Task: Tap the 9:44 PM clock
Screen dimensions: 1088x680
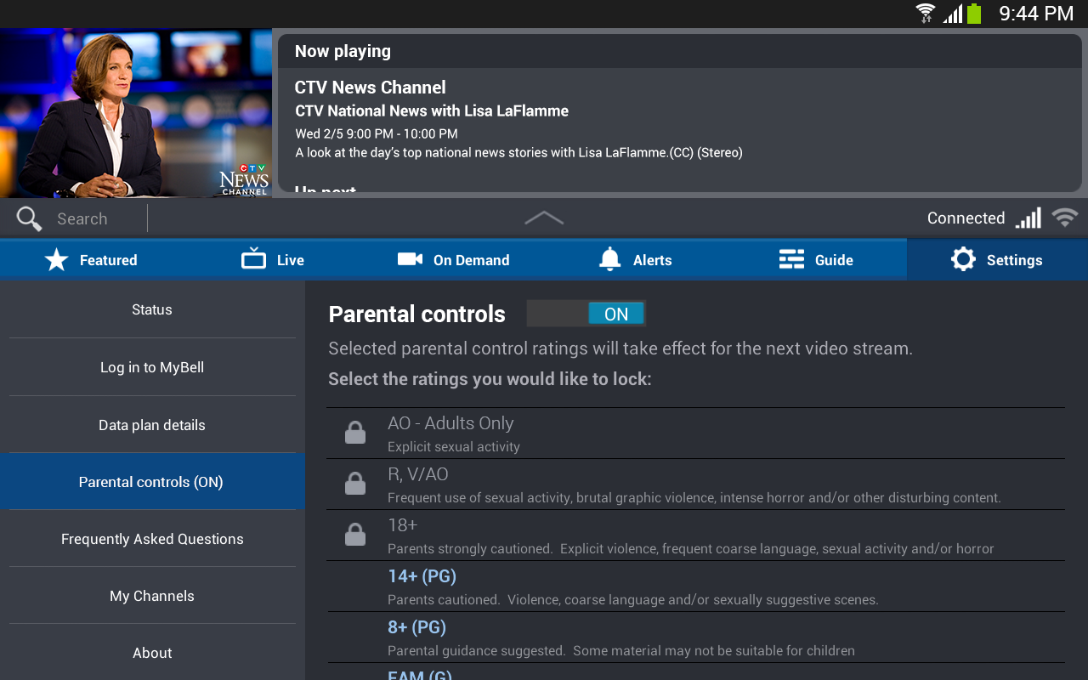Action: point(1036,13)
